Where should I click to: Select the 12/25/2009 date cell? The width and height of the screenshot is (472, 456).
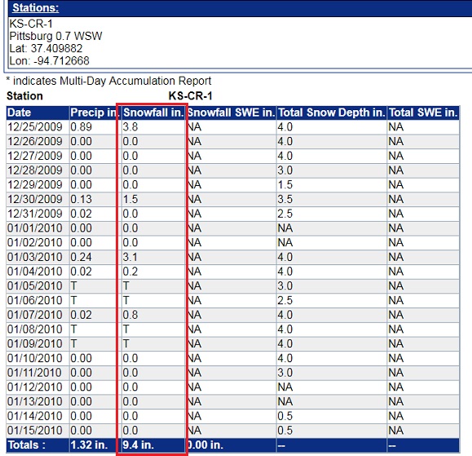click(x=34, y=127)
